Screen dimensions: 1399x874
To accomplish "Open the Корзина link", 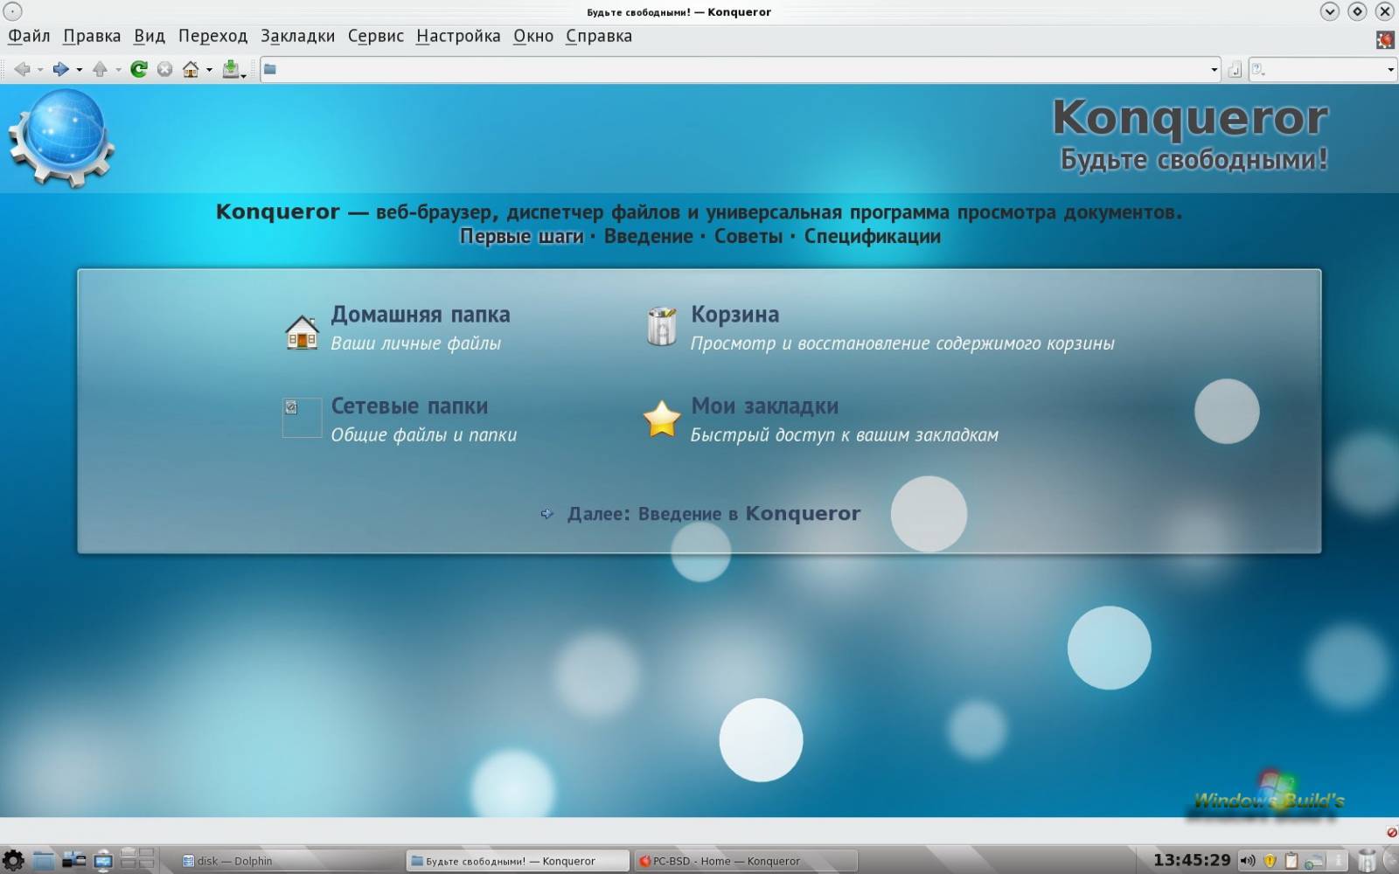I will (x=734, y=315).
